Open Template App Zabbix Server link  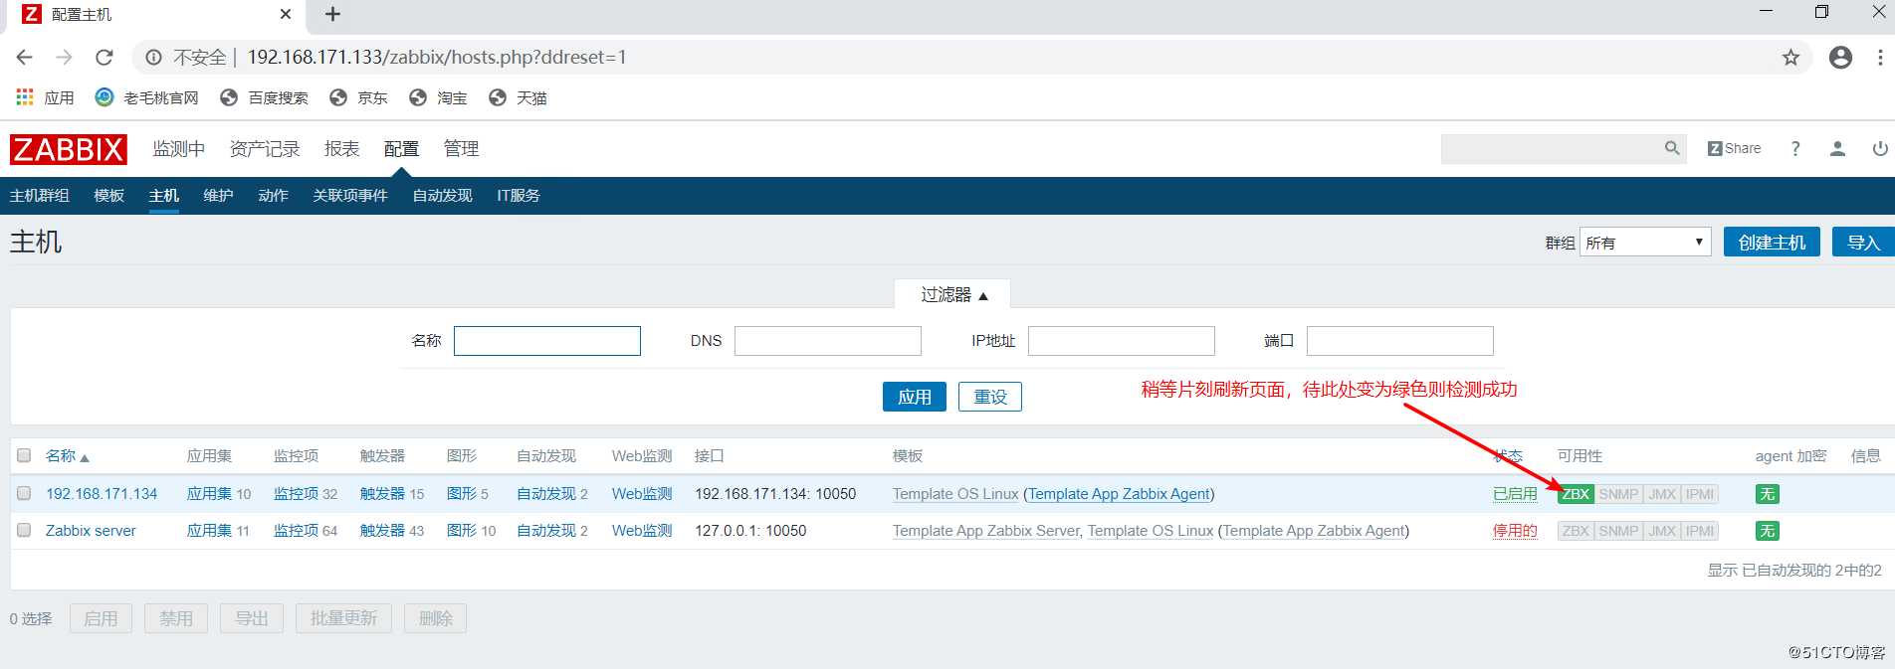pos(985,531)
